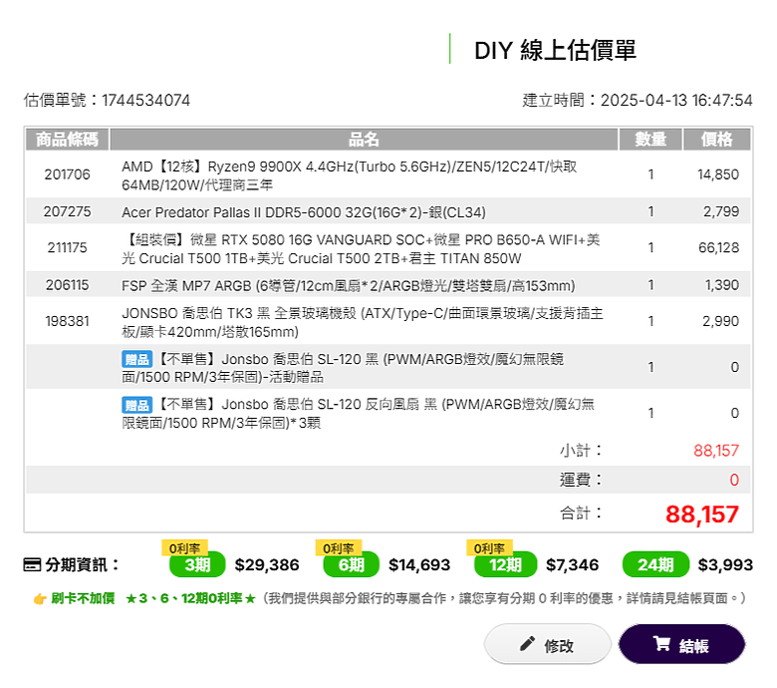Image resolution: width=777 pixels, height=688 pixels.
Task: Click price 1,390
Action: (x=721, y=285)
